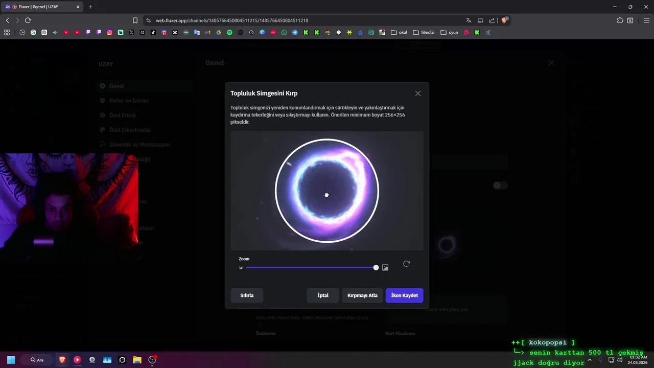Open the okul bookmarks folder
The image size is (654, 368).
[x=399, y=32]
